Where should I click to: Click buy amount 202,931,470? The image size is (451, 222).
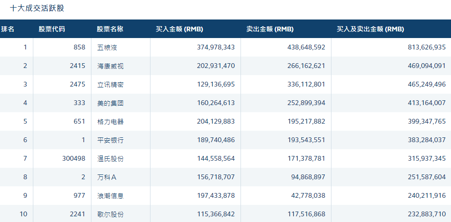[x=216, y=66]
